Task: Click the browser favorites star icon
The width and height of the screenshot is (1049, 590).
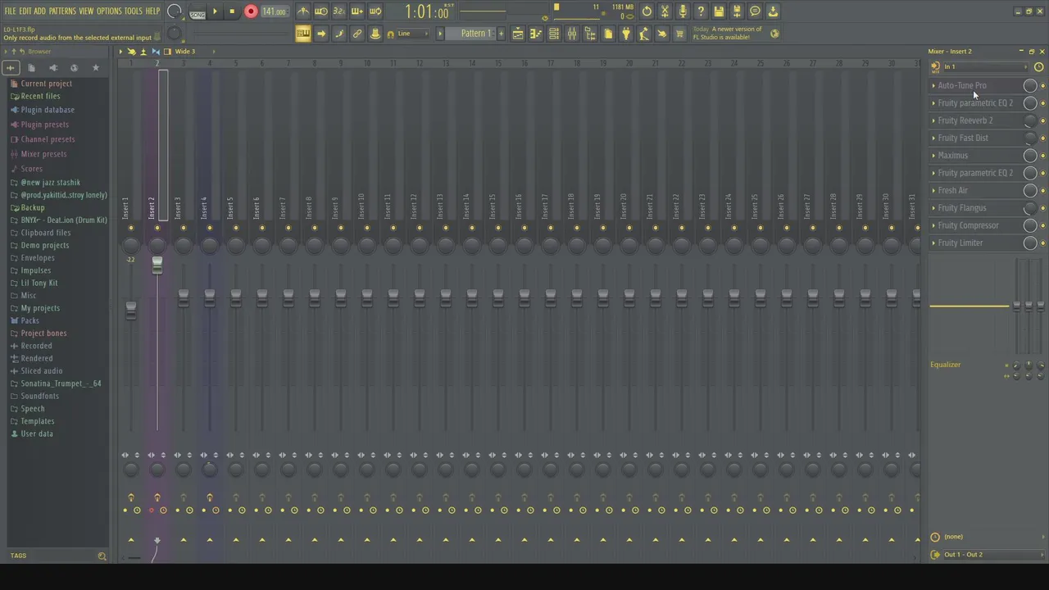Action: [x=96, y=68]
